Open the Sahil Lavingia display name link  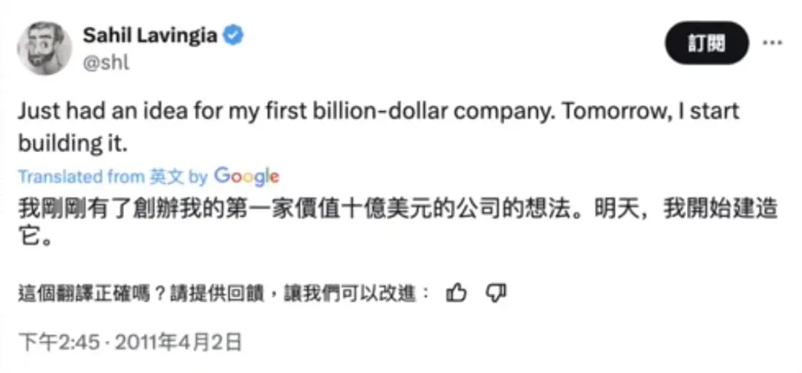tap(151, 36)
